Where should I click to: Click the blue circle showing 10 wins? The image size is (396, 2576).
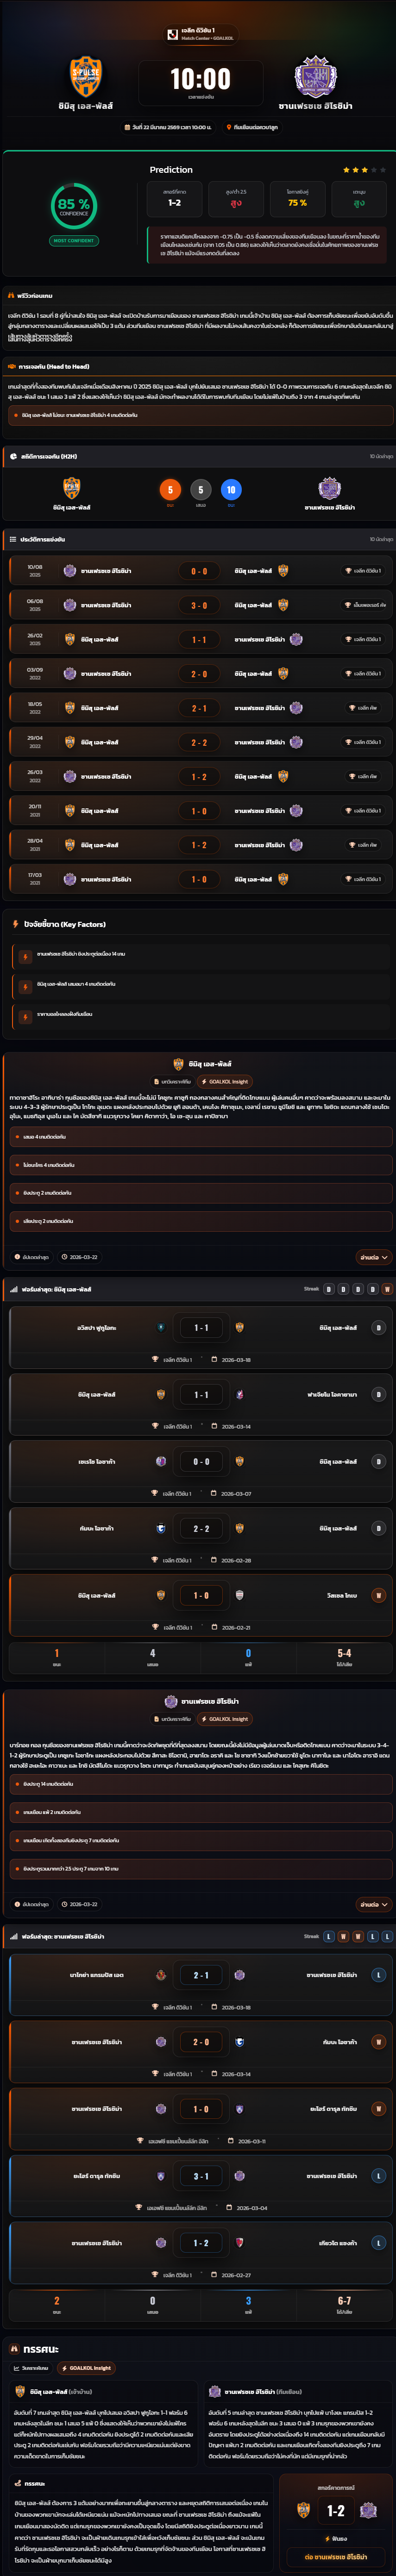point(231,489)
